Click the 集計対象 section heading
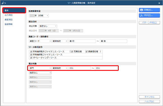 pyautogui.click(x=33, y=64)
